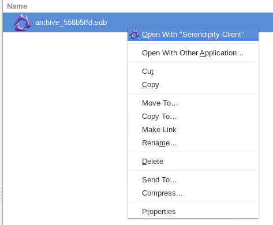Choose Send To… option
This screenshot has height=225, width=273.
click(x=193, y=180)
